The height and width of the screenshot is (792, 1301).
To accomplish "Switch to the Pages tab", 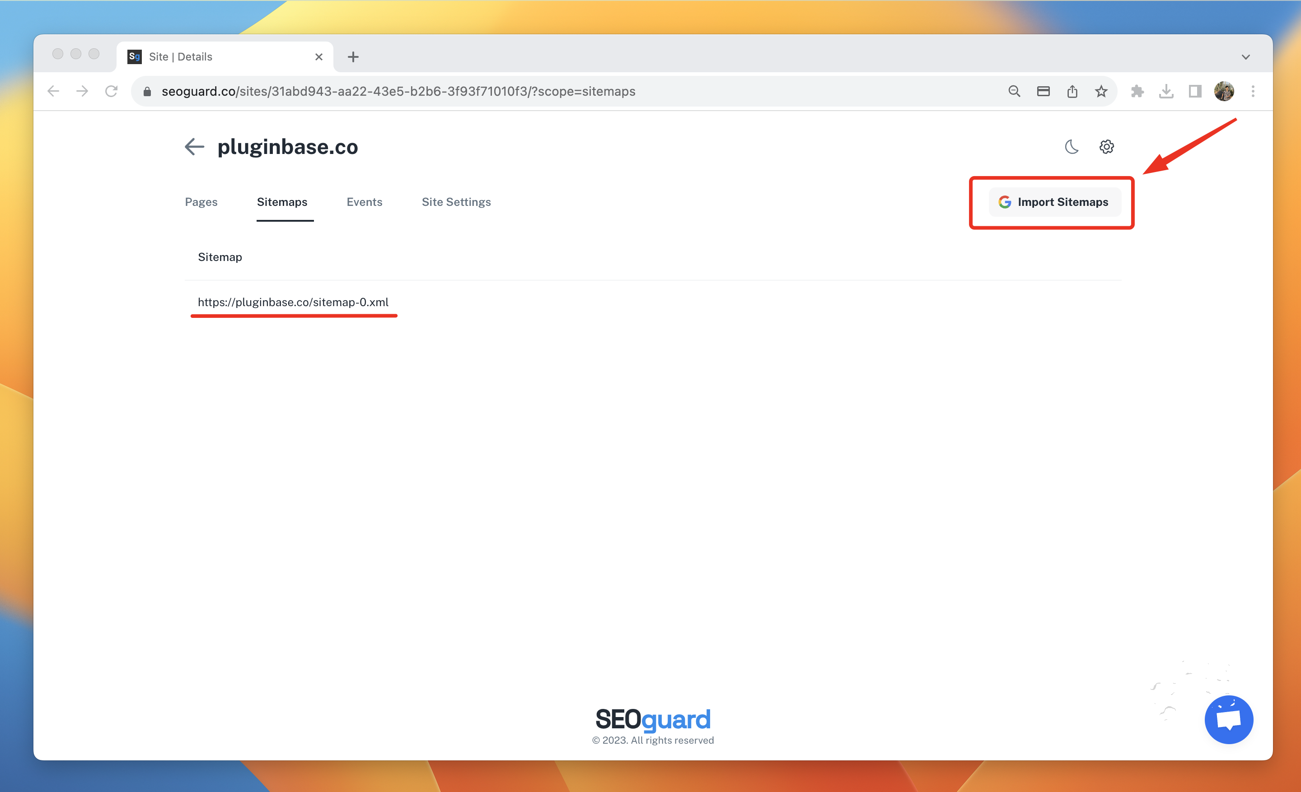I will [201, 202].
